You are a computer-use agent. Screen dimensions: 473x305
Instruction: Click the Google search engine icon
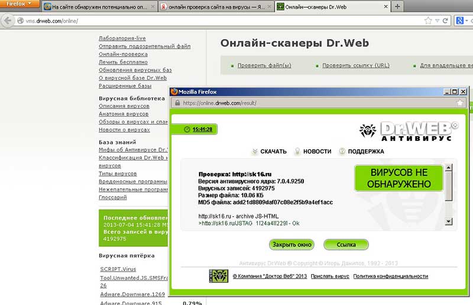coord(459,21)
